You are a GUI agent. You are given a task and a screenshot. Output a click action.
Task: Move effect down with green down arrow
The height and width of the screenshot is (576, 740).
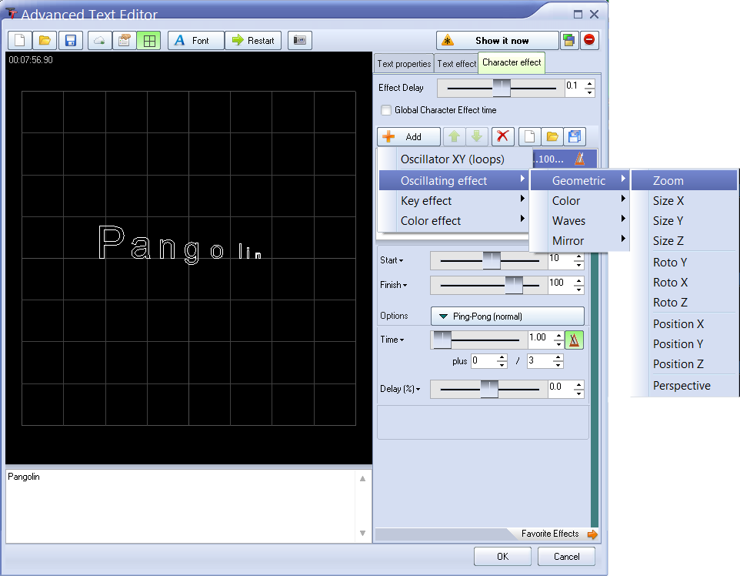[477, 136]
